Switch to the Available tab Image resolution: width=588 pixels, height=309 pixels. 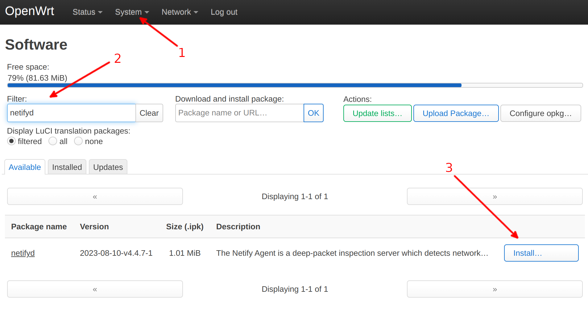tap(25, 167)
